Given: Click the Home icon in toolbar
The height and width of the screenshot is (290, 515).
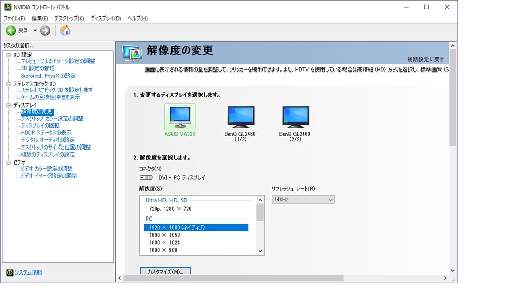Looking at the screenshot, I should pos(65,30).
